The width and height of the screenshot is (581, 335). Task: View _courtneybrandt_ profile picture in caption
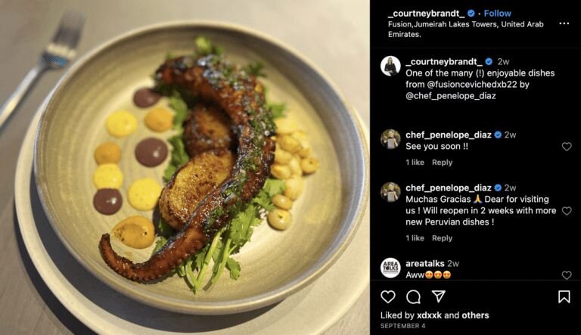[390, 66]
